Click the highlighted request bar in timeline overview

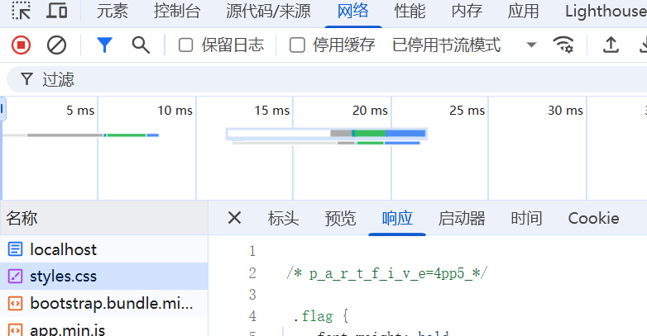point(326,134)
